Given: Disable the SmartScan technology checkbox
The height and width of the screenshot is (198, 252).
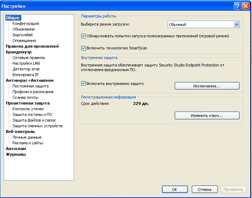Looking at the screenshot, I should tap(83, 48).
